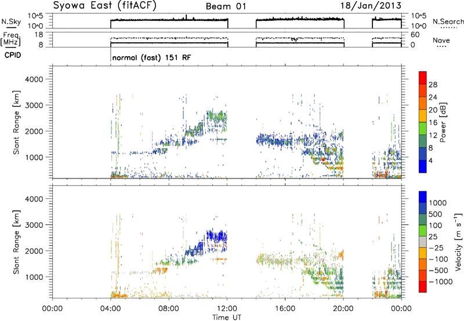The height and width of the screenshot is (321, 464).
Task: Click the 'Nave' legend label
Action: 441,41
